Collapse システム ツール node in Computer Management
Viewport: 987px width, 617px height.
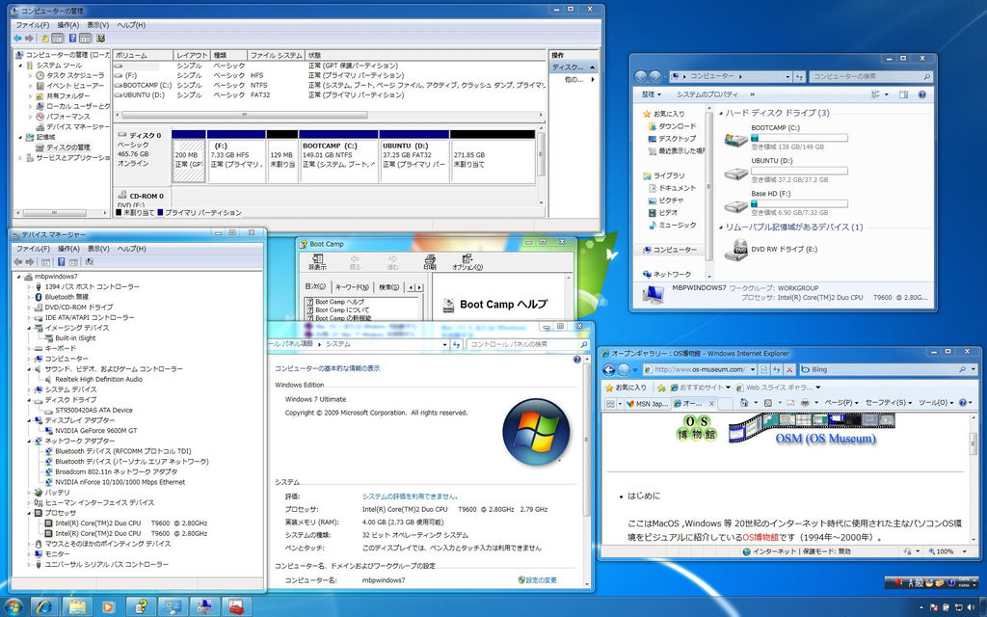click(21, 66)
